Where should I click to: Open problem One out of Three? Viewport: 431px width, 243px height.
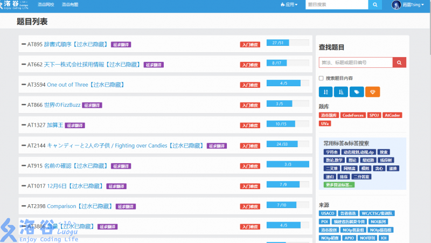click(67, 85)
